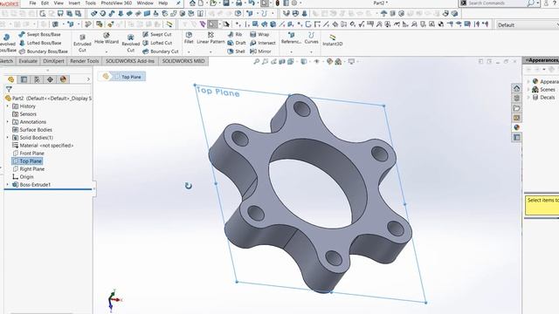559x314 pixels.
Task: Click the Revolved Cut tool
Action: [x=131, y=43]
